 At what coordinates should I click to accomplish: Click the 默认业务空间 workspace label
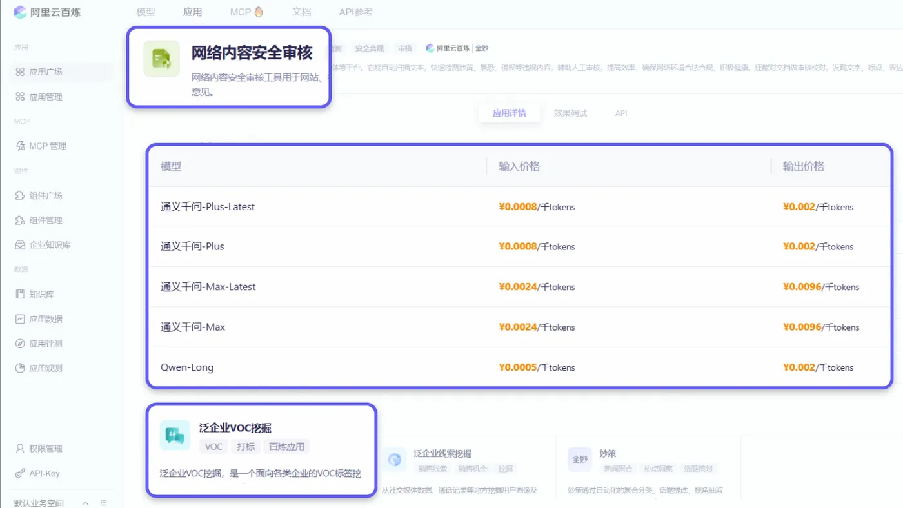tap(39, 503)
